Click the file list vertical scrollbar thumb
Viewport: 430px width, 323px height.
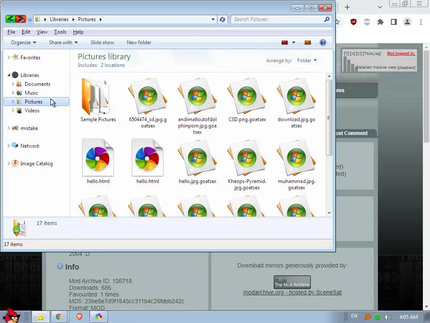[329, 118]
